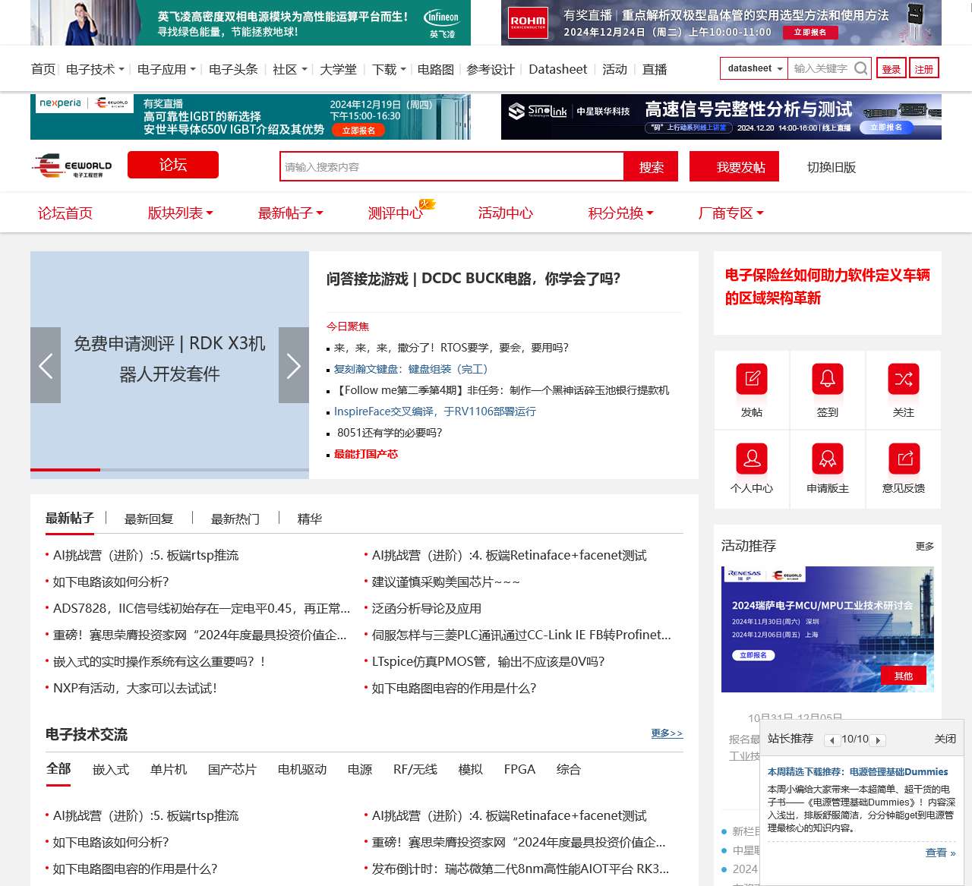Viewport: 972px width, 886px height.
Task: Open 电路图 in top navigation
Action: pyautogui.click(x=436, y=69)
